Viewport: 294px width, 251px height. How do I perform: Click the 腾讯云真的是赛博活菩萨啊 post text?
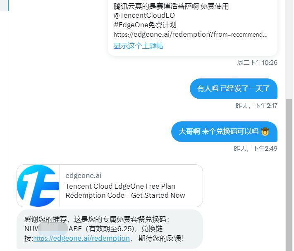(171, 6)
